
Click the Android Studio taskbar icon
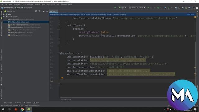(x=29, y=110)
